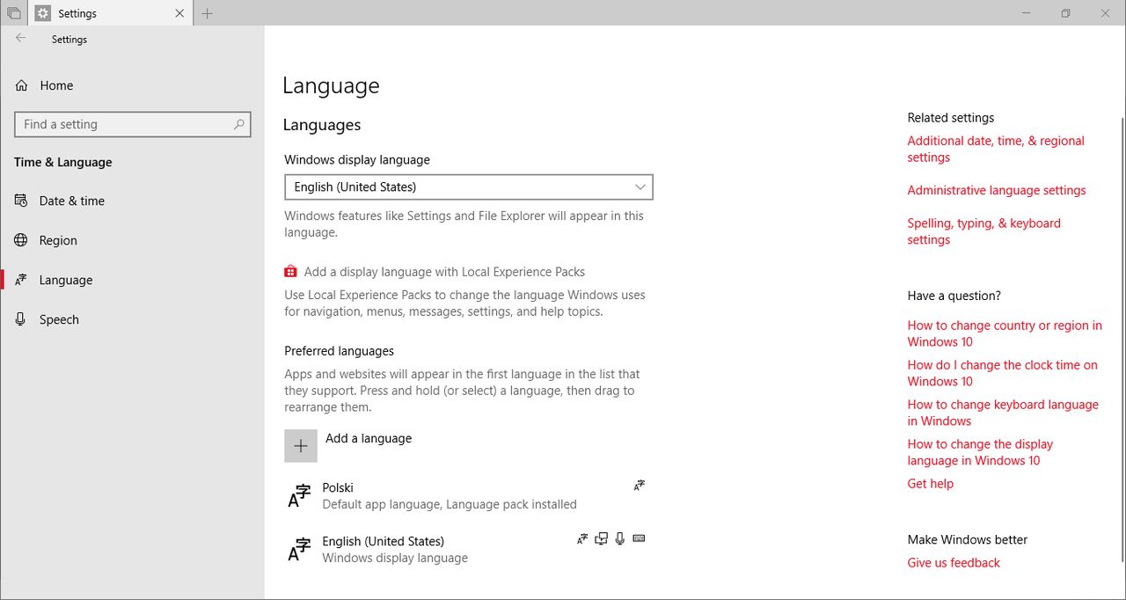
Task: Select Speech in sidebar
Action: pos(132,319)
